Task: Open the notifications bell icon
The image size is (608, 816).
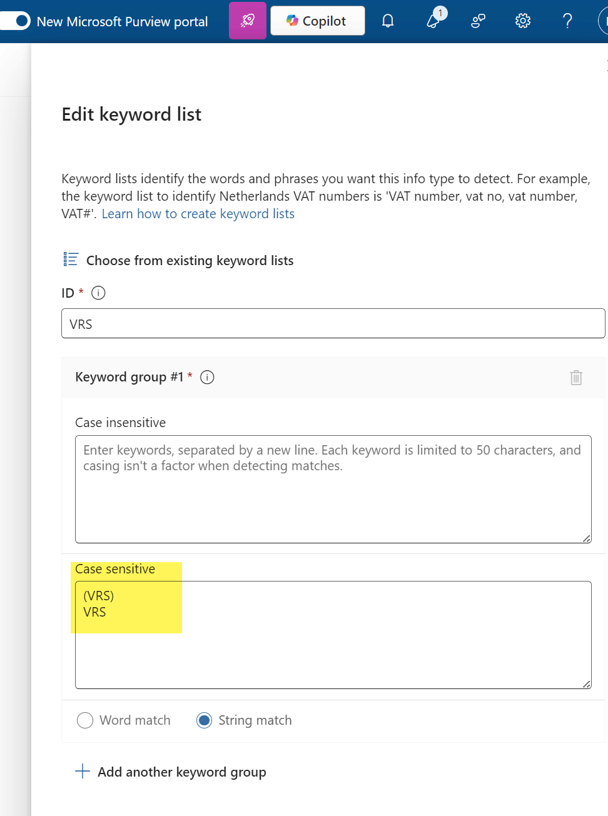Action: coord(388,21)
